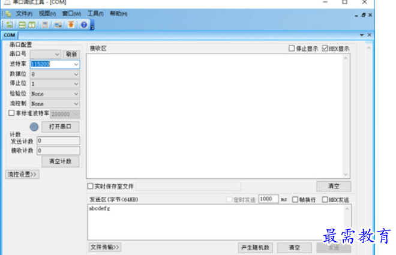
Task: Click receive area scrollbar up arrow
Action: [346, 58]
